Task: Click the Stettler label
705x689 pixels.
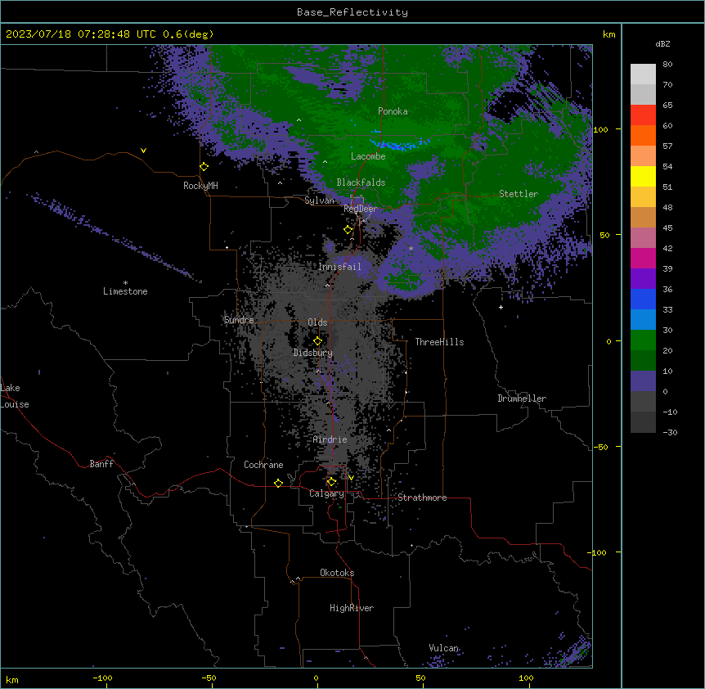Action: pos(519,194)
